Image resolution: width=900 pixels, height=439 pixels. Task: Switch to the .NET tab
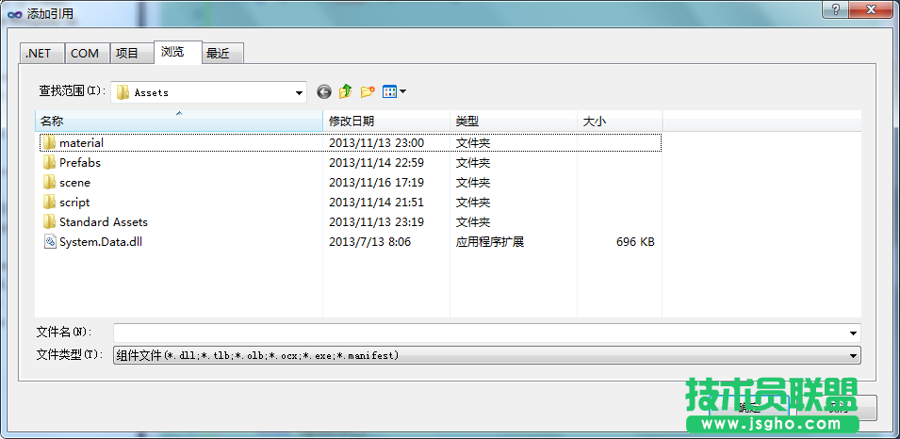point(41,54)
